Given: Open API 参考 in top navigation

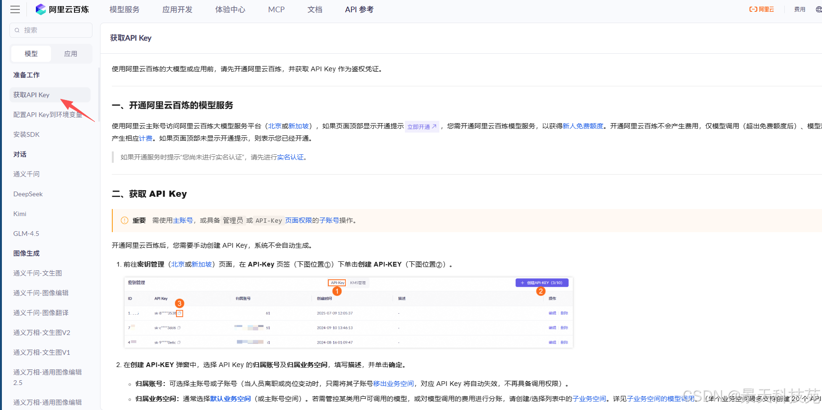Looking at the screenshot, I should tap(359, 9).
